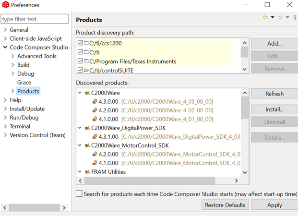Toggle the C:/Program Files/Texas Instruments checkbox
This screenshot has width=298, height=216.
tap(80, 61)
